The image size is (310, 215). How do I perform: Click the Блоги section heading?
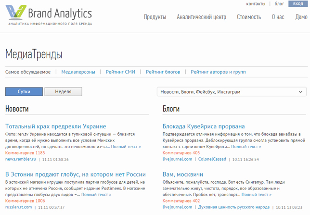tap(171, 109)
